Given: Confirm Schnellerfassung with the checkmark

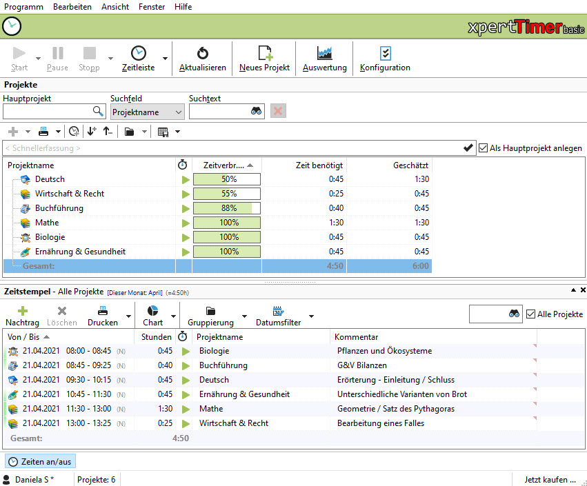Looking at the screenshot, I should click(x=468, y=148).
